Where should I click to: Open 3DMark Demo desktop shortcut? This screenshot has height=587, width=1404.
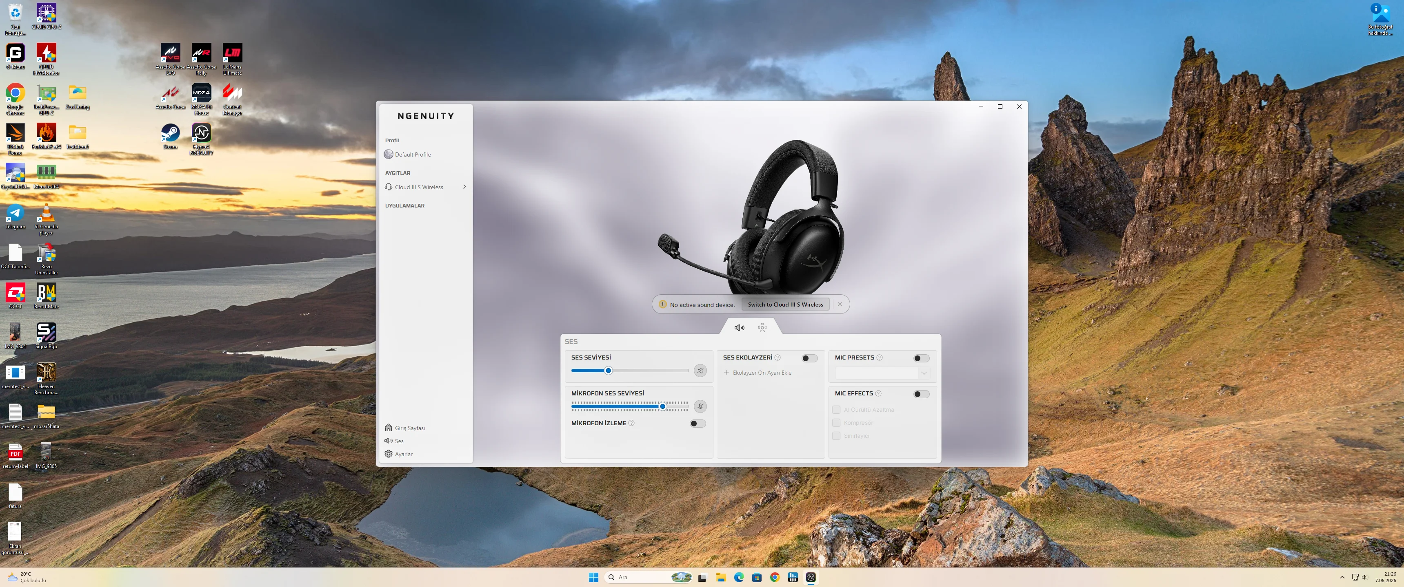pos(15,139)
